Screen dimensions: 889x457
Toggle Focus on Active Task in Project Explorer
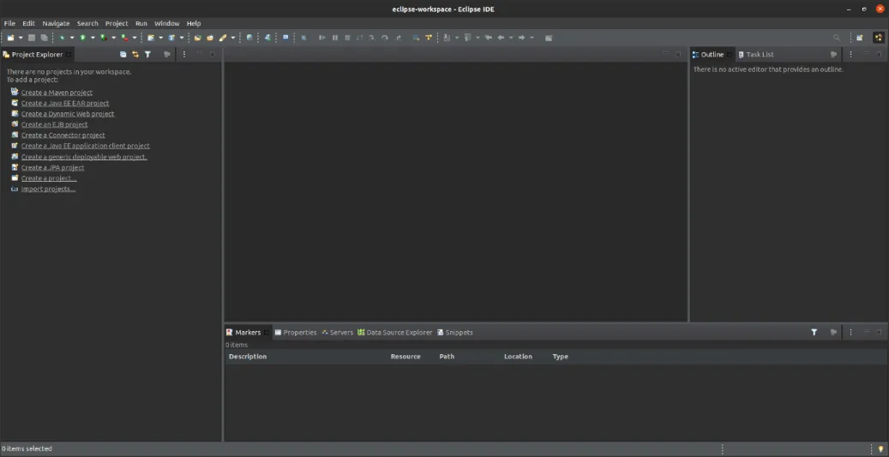(x=166, y=54)
